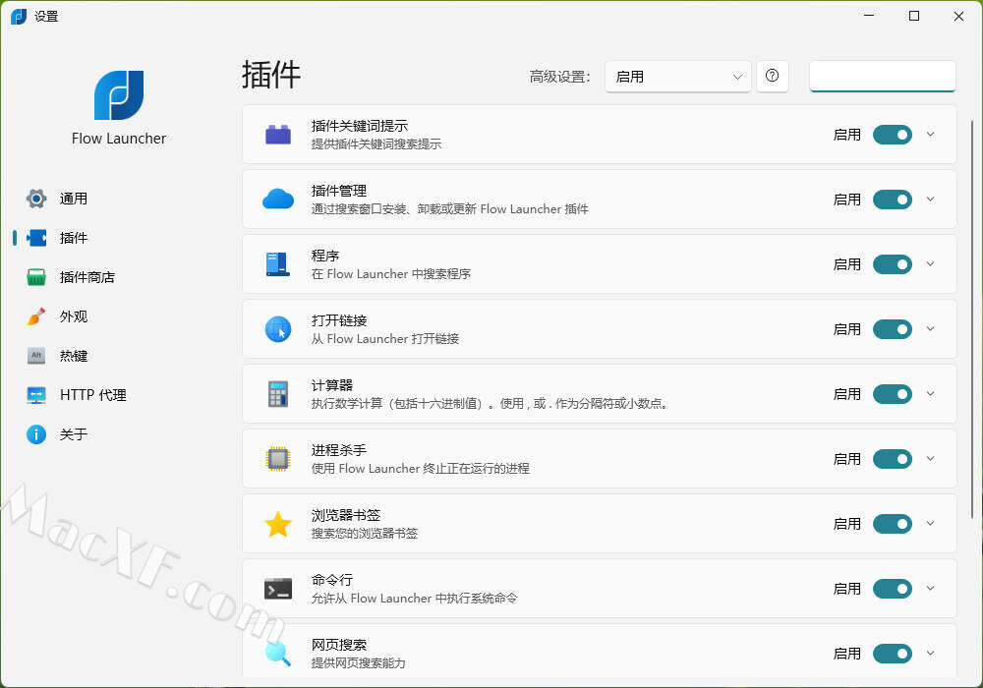Expand the 插件管理 plugin settings
Screen dimensions: 983x688
(x=930, y=200)
